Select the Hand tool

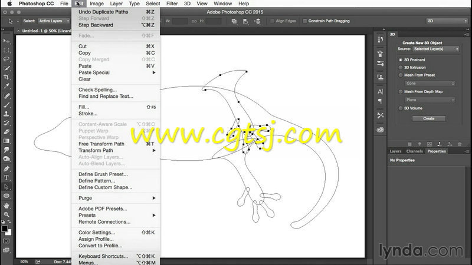[6, 206]
